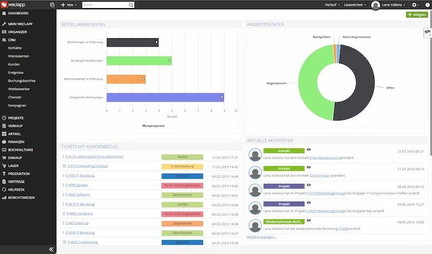Click the Weitere anzeigen link
Screen dimensions: 432x254
point(261,237)
